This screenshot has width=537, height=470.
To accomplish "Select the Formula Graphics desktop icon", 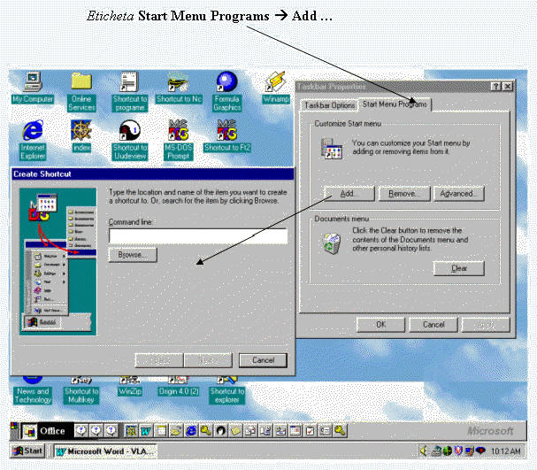I will pyautogui.click(x=226, y=86).
